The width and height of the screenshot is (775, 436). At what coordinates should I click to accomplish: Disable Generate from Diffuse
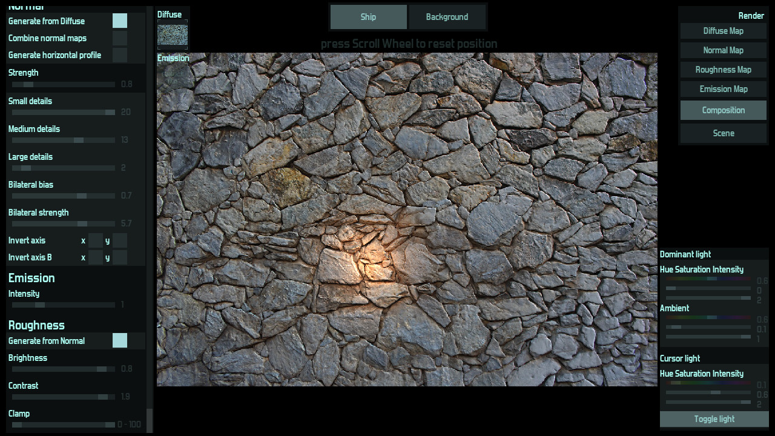[x=120, y=21]
